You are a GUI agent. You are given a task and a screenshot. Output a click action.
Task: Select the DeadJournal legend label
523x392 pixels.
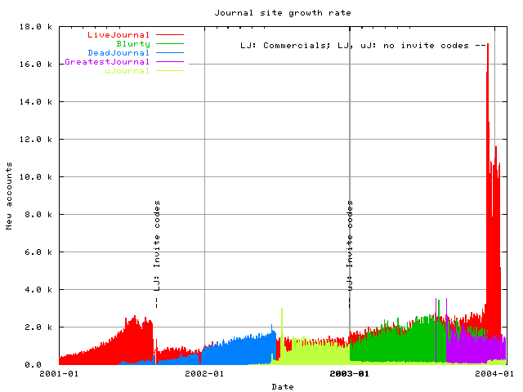[x=118, y=53]
